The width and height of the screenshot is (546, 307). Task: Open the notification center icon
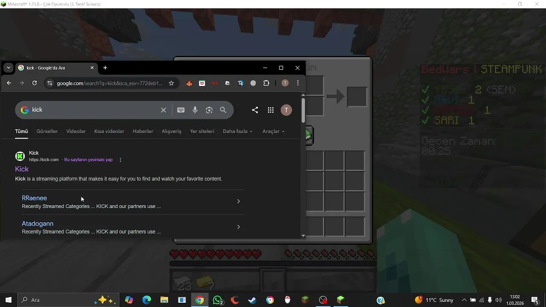tap(535, 300)
